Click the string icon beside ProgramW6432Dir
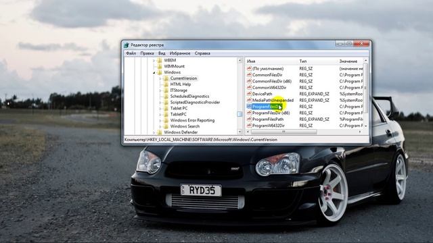 (249, 126)
